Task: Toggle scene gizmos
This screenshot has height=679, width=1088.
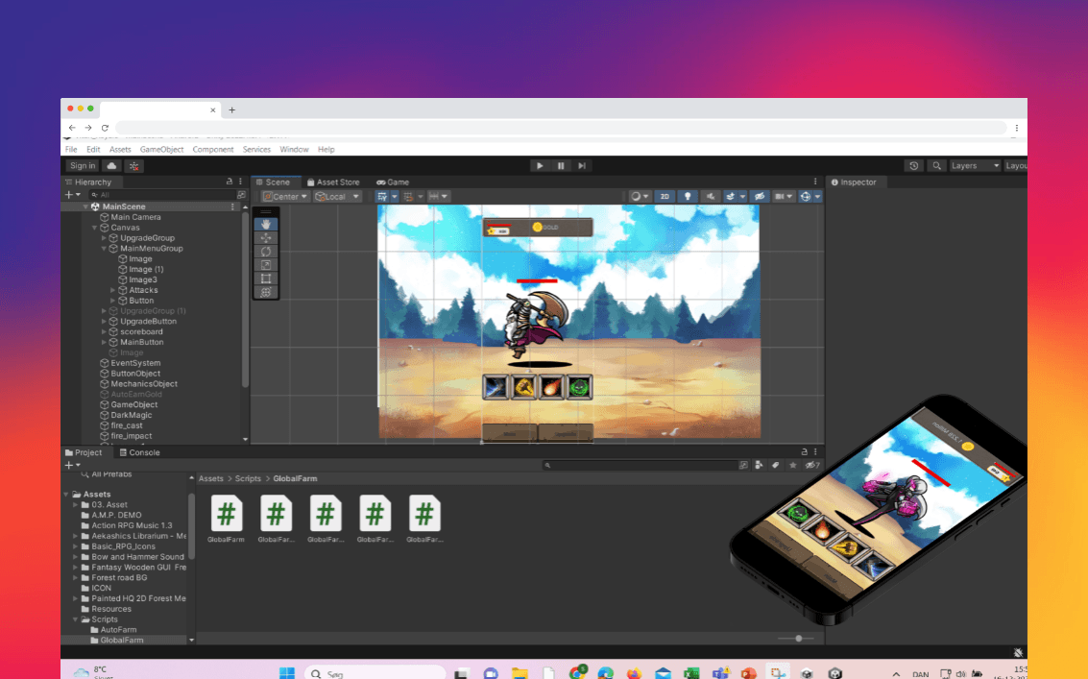Action: [806, 197]
